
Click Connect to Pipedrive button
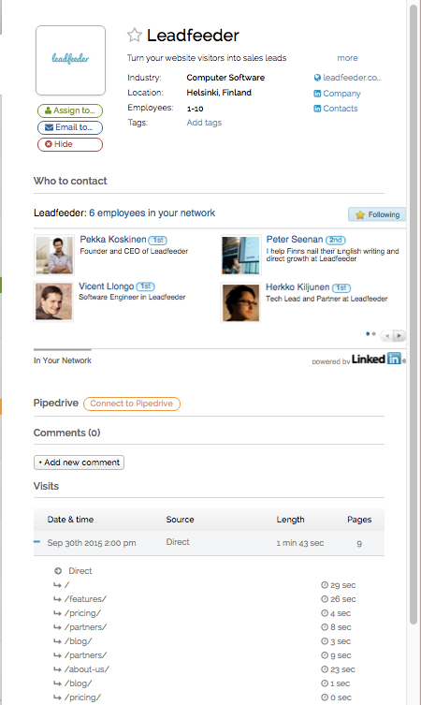pos(132,404)
